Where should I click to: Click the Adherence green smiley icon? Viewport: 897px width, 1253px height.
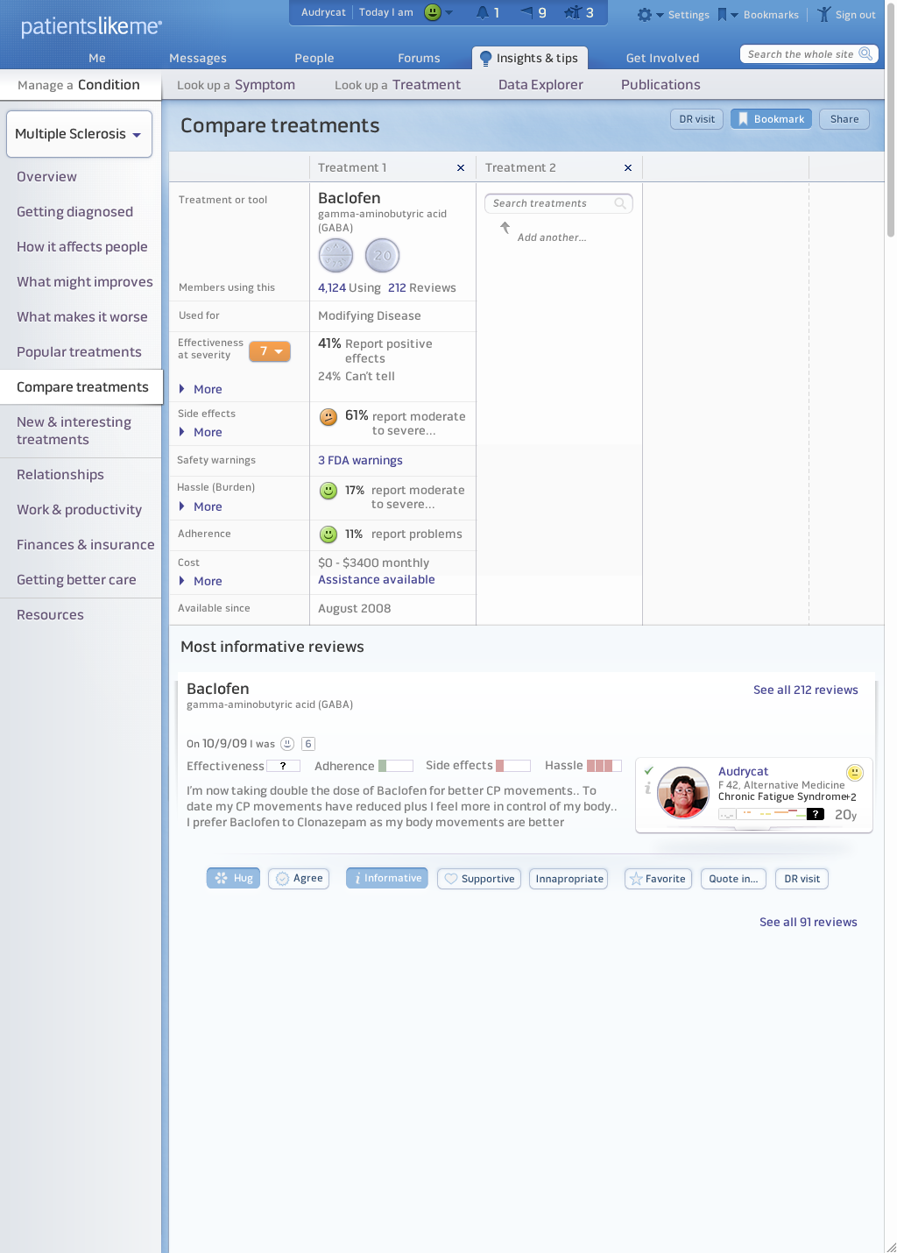tap(328, 534)
